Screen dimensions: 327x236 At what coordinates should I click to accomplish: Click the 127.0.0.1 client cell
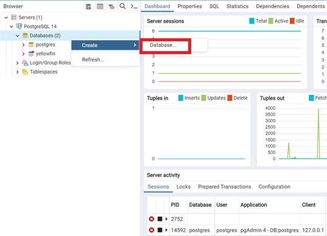[x=313, y=230]
